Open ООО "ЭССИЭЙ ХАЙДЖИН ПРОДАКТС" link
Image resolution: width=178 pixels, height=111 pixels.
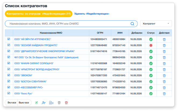tap(36, 45)
